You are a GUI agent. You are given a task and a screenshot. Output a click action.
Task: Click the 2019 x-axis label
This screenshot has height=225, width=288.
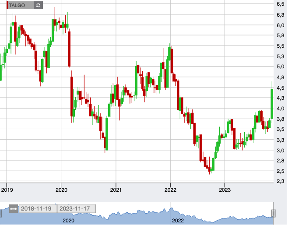pyautogui.click(x=7, y=190)
